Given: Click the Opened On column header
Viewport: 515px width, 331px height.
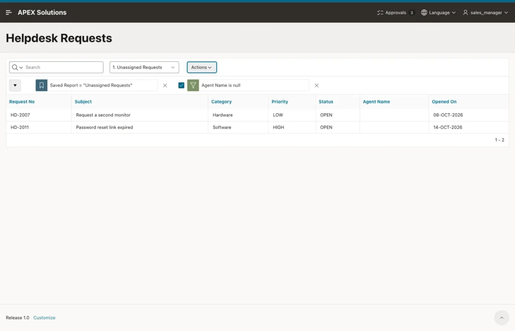Looking at the screenshot, I should [x=444, y=102].
